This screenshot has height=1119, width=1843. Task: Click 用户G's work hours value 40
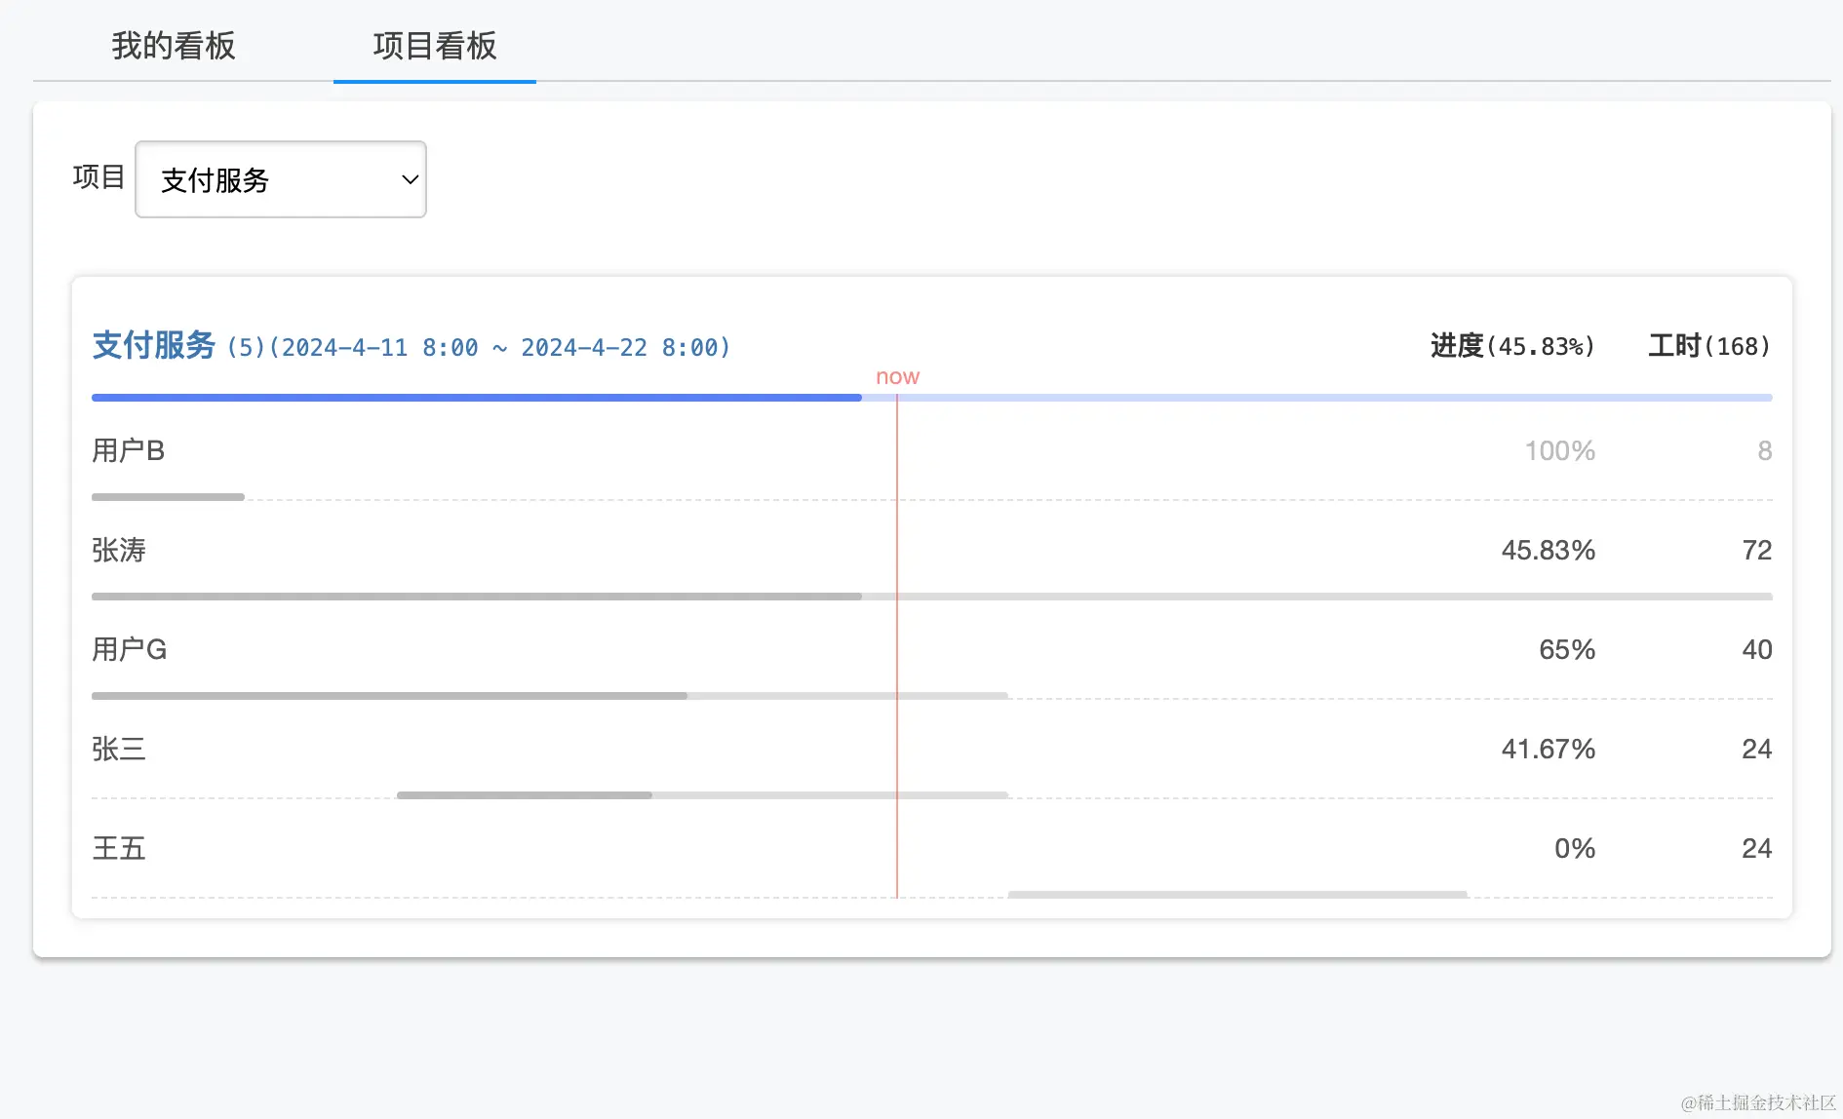1757,650
